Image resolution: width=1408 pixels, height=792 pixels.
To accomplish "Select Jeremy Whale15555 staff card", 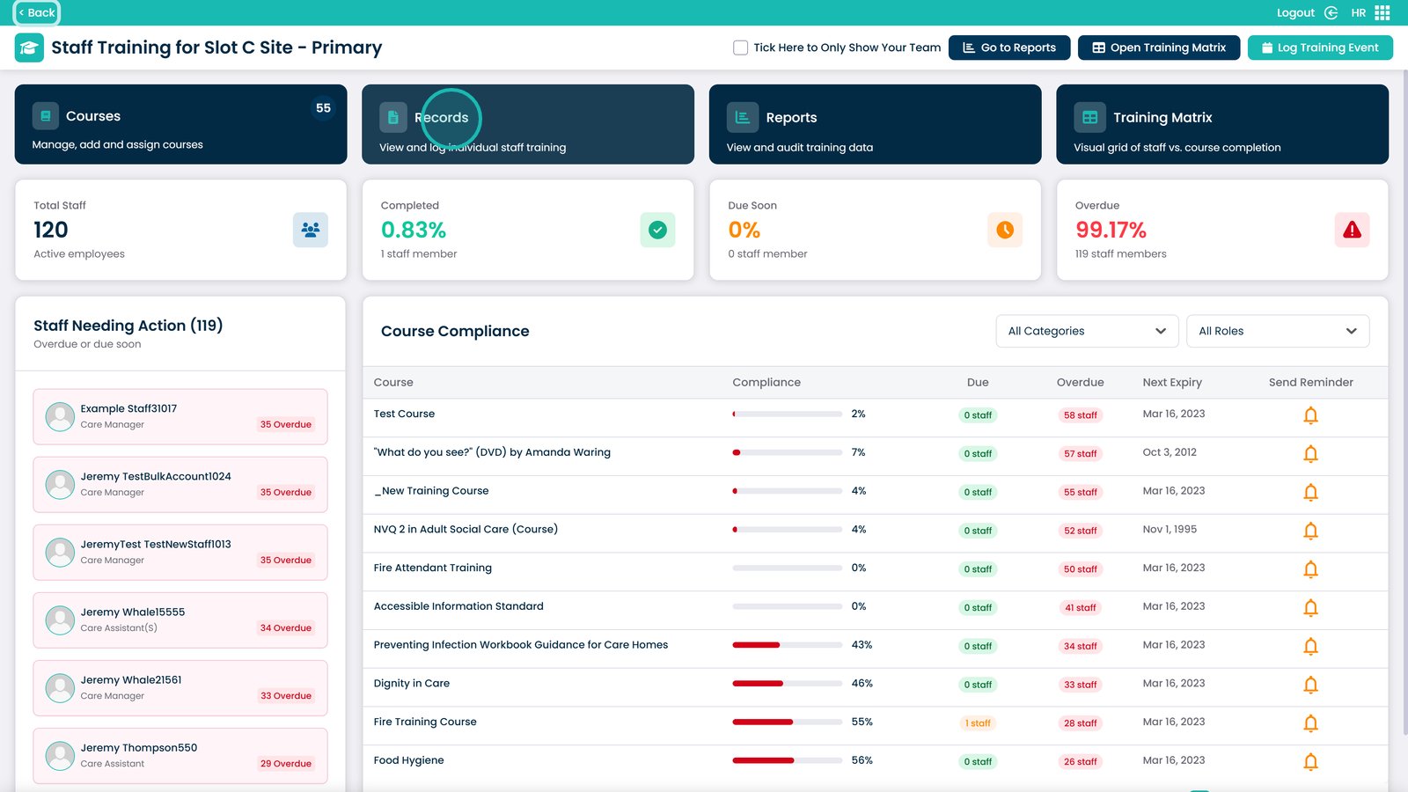I will 180,620.
